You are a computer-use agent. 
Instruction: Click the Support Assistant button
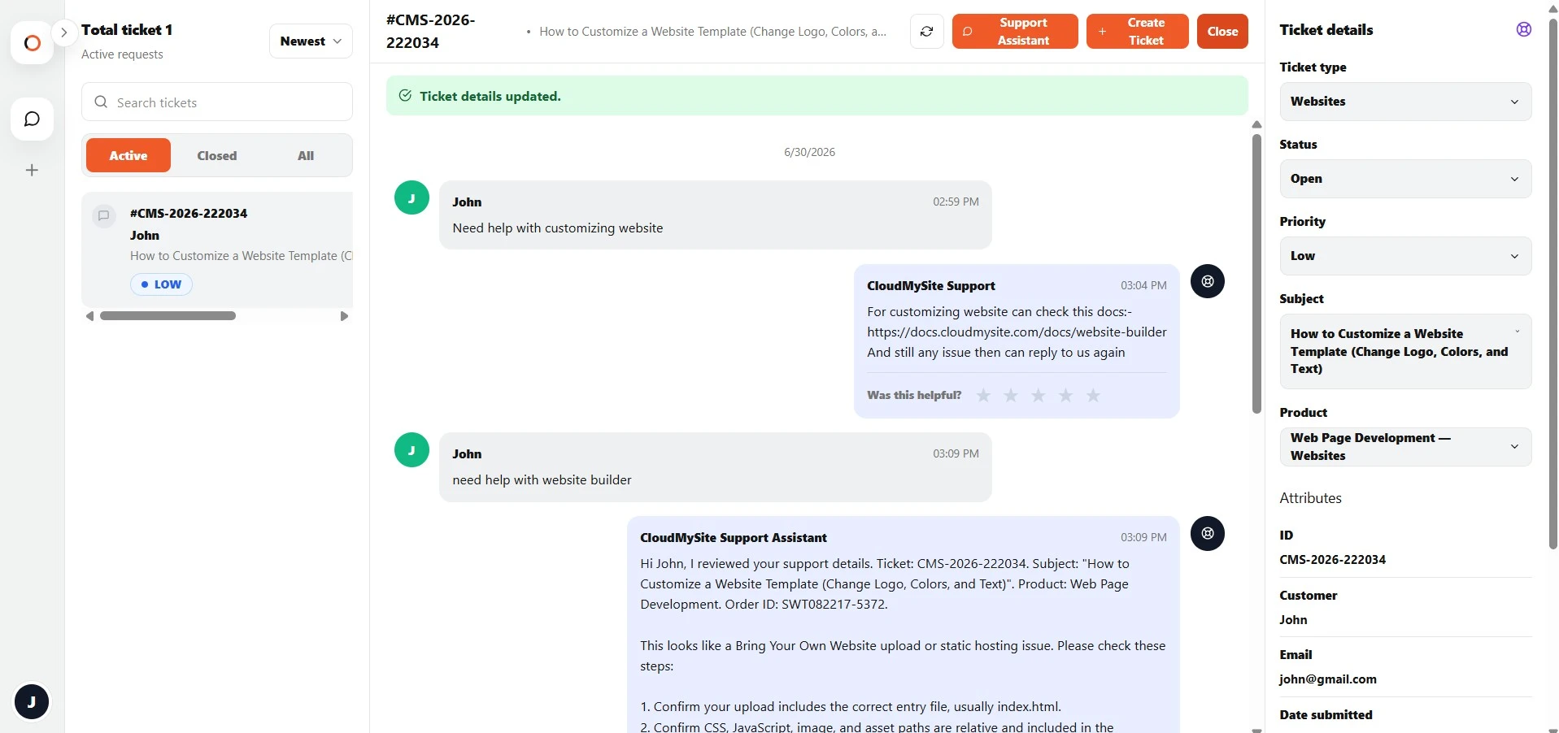tap(1015, 32)
